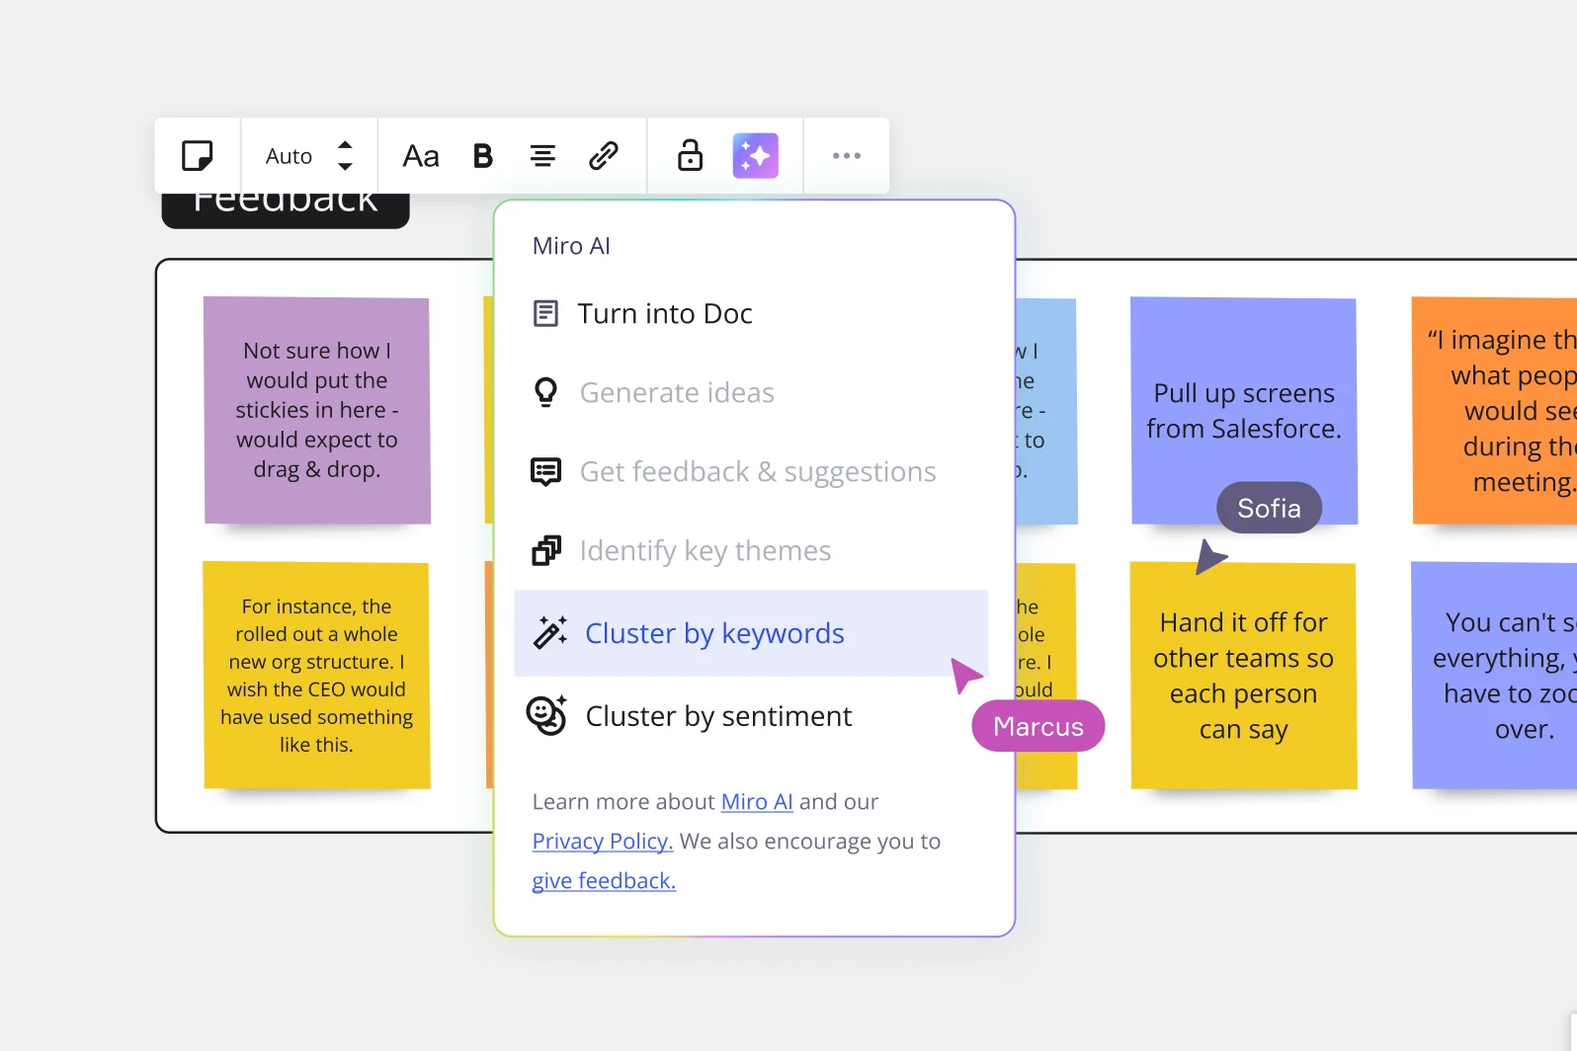
Task: Select Cluster by keywords
Action: click(x=713, y=633)
